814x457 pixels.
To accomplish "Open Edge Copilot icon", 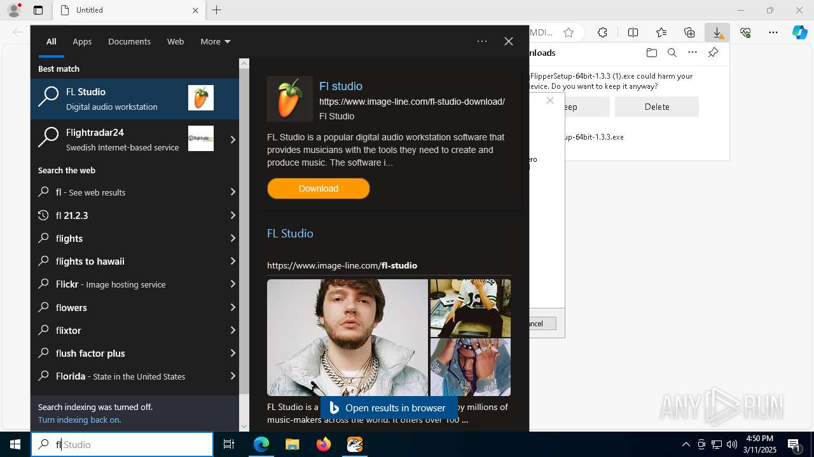I will 800,32.
